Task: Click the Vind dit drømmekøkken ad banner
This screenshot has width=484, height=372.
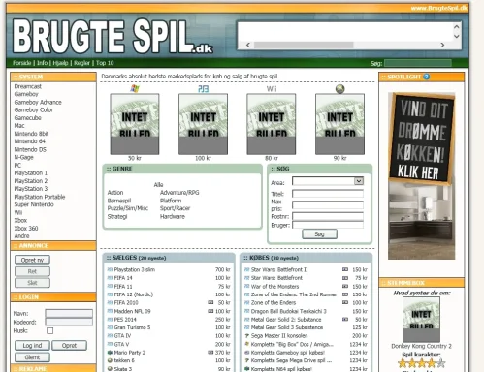Action: point(422,175)
